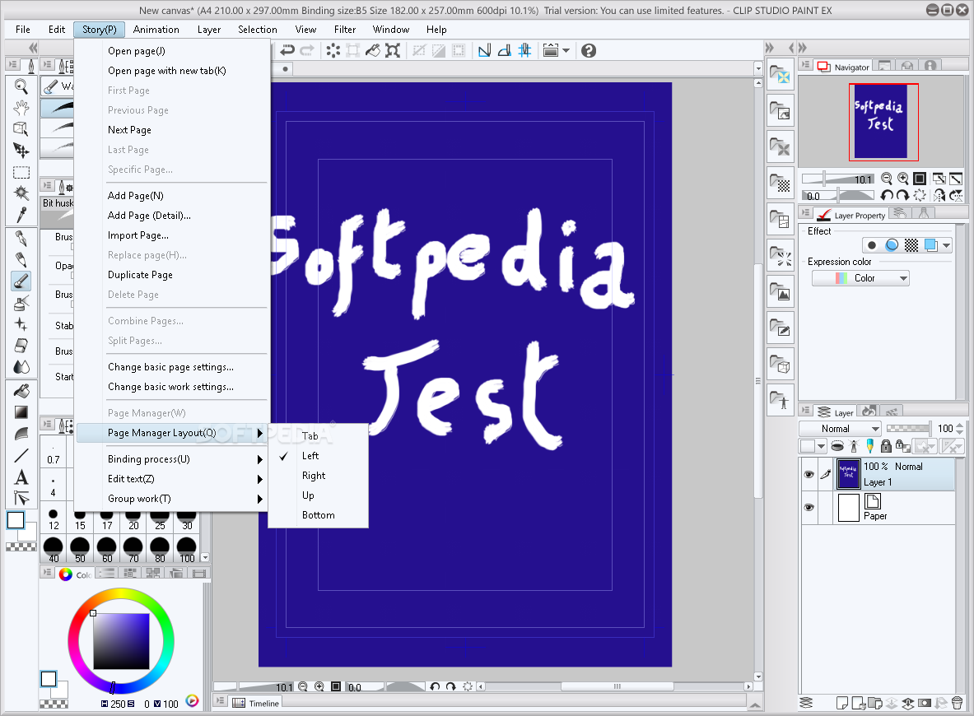Toggle the set as reference layer icon
The width and height of the screenshot is (974, 716).
click(854, 446)
